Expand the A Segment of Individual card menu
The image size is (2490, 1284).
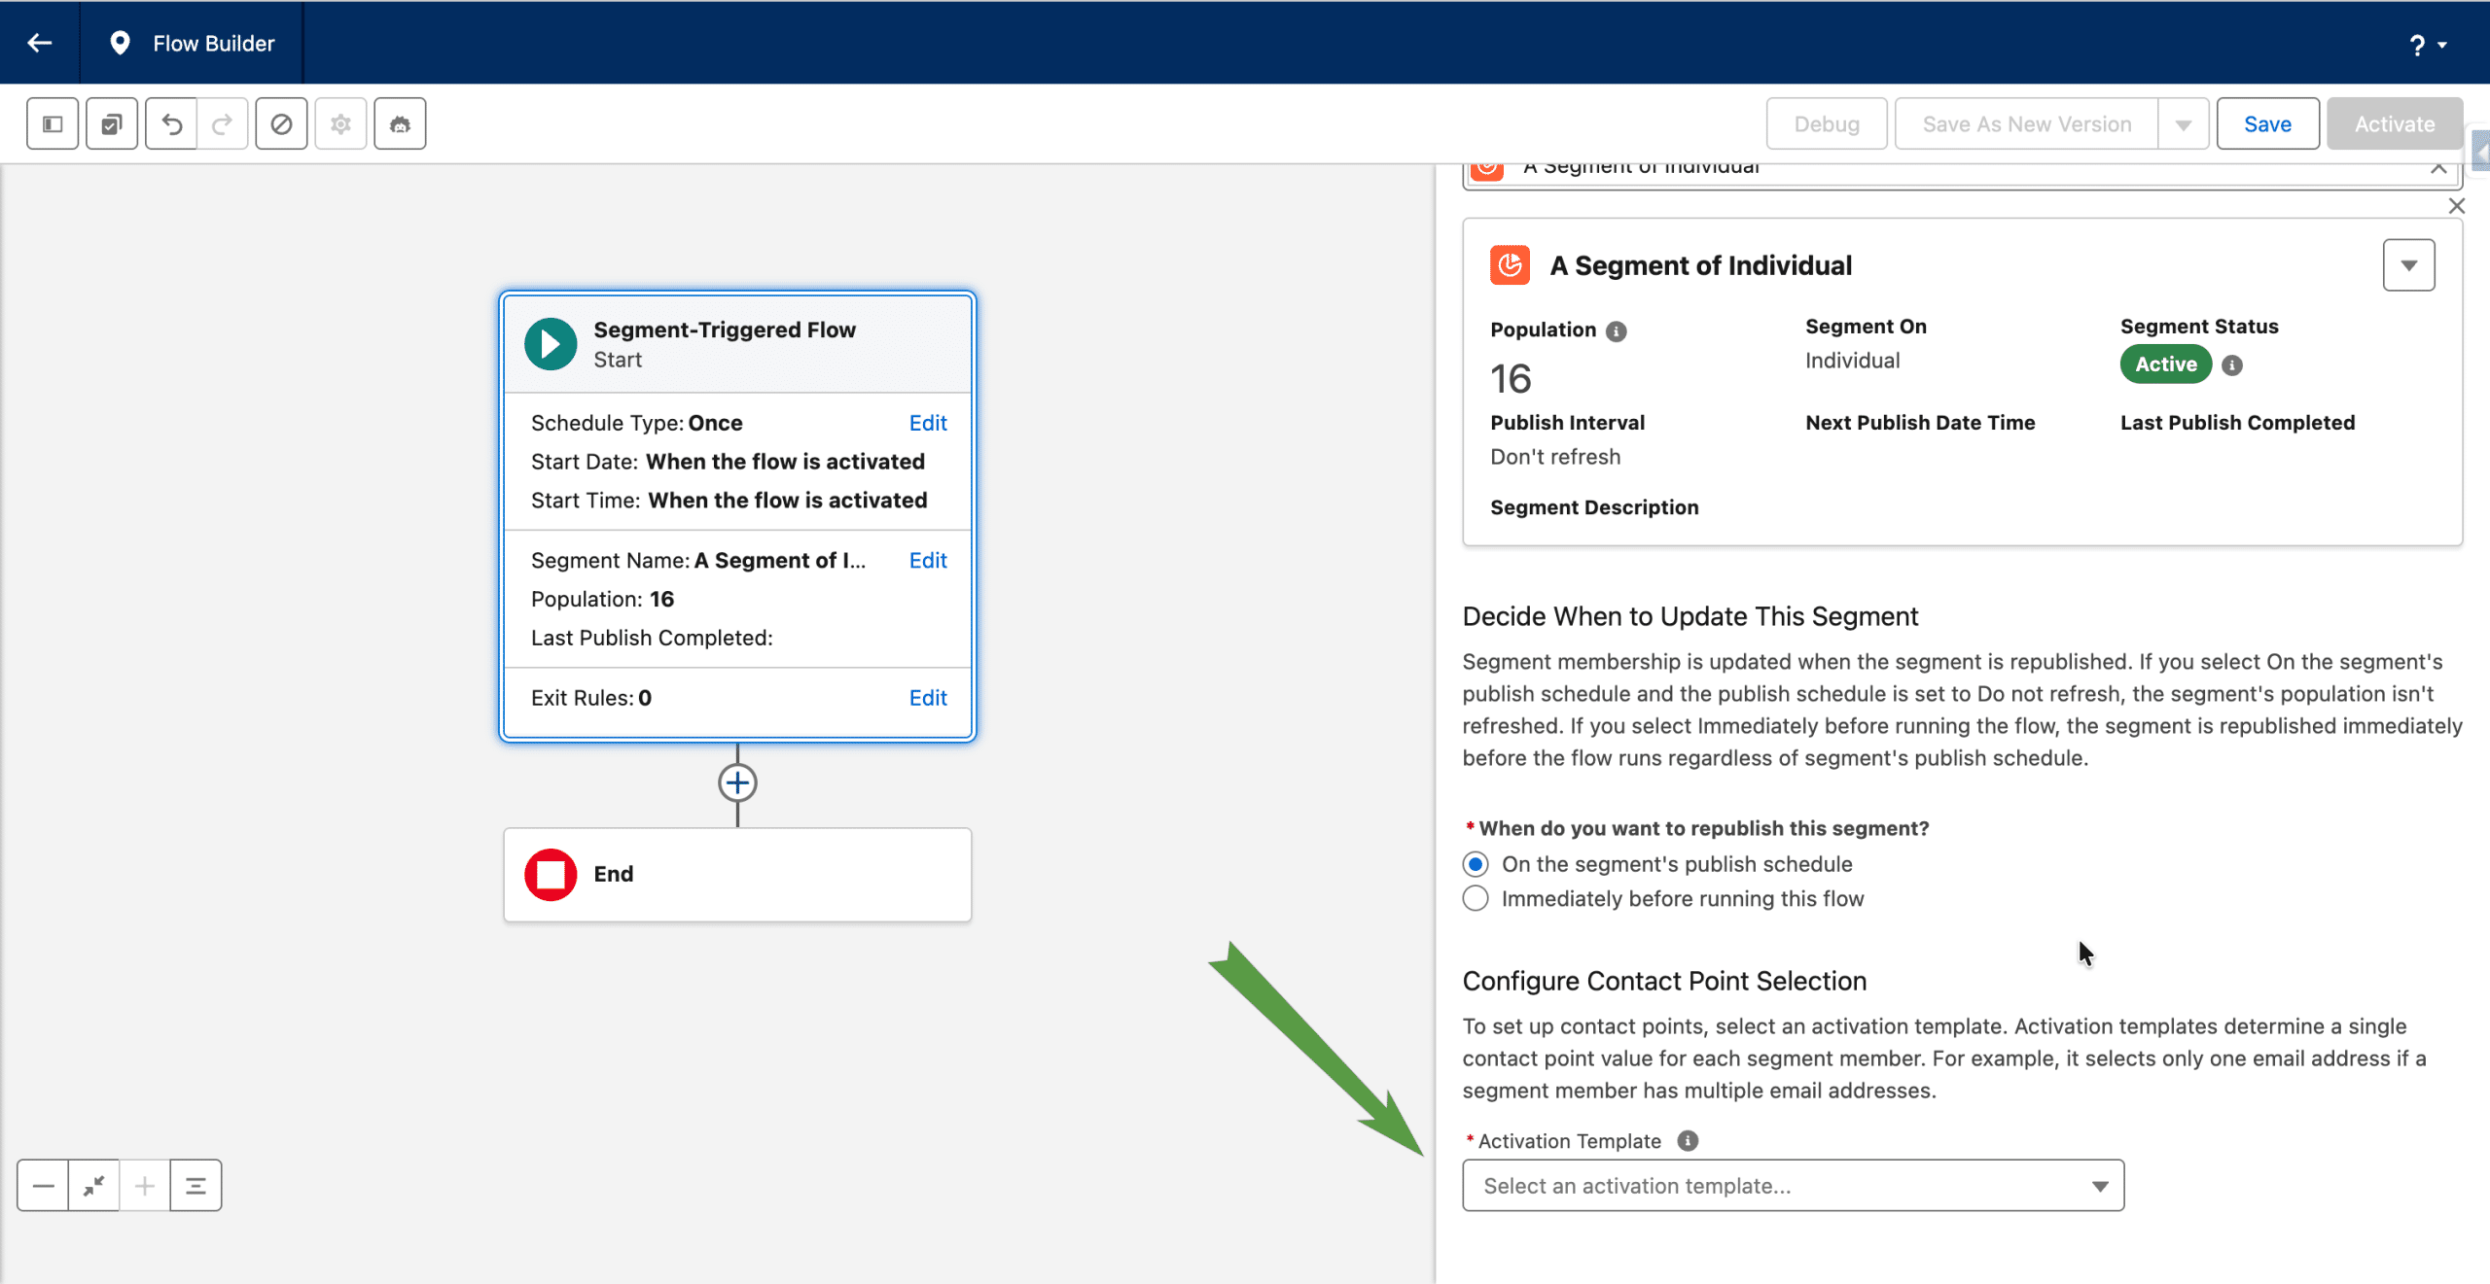coord(2408,265)
